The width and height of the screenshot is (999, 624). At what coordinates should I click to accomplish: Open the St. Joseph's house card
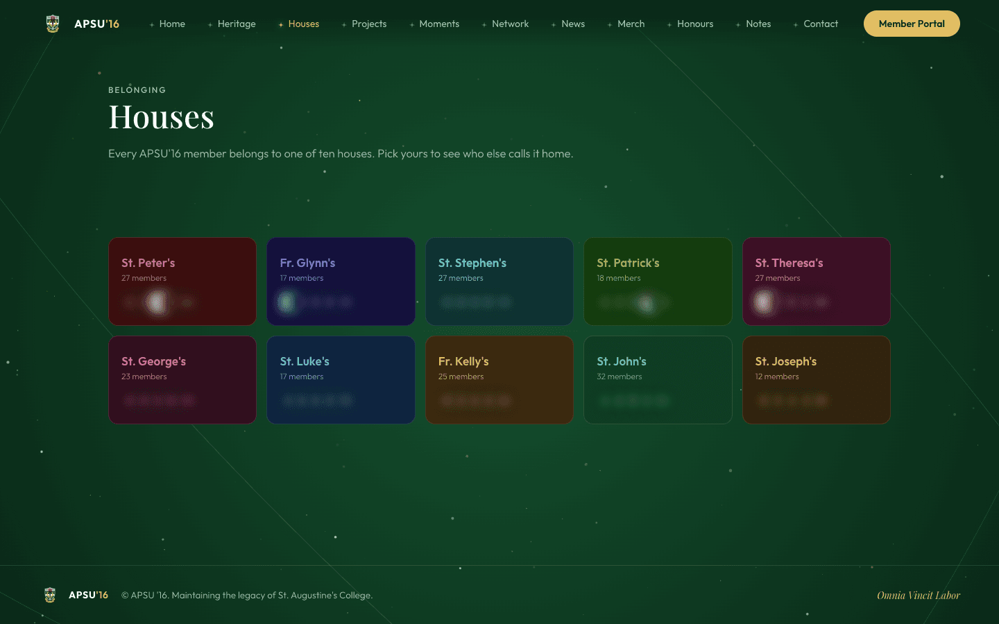tap(817, 380)
